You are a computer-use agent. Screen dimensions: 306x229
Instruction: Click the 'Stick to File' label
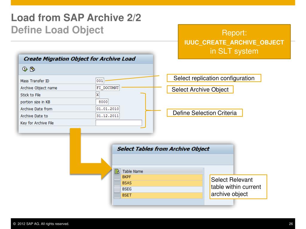pos(30,95)
